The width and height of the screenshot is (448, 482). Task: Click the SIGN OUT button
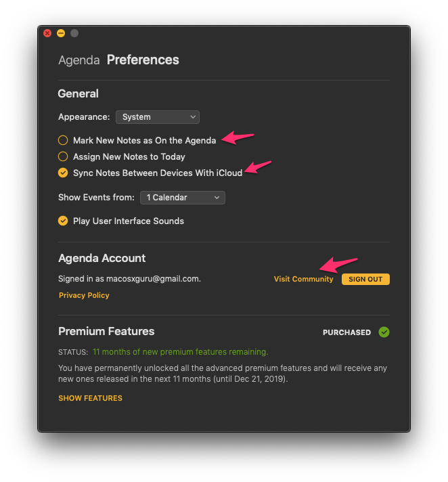(x=365, y=279)
